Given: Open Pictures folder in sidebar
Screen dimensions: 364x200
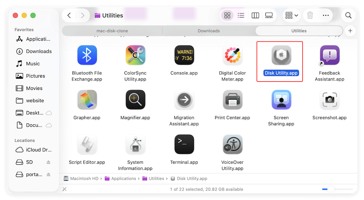Looking at the screenshot, I should pyautogui.click(x=35, y=76).
